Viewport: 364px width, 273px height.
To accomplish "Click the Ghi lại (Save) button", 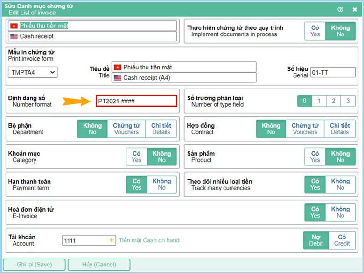I will click(x=34, y=265).
